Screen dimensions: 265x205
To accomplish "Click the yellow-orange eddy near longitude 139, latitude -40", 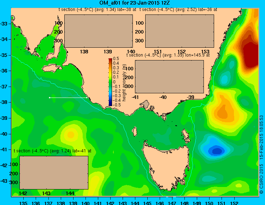I will click(x=71, y=135).
